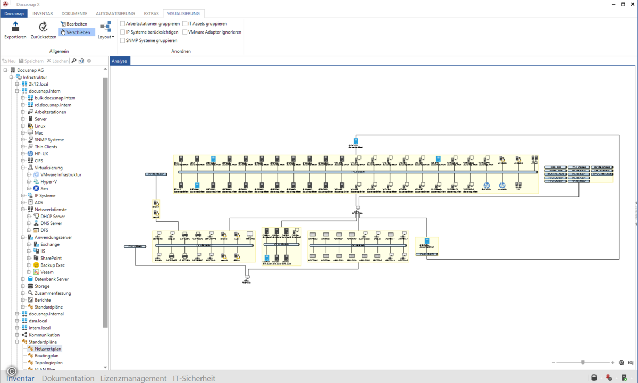The image size is (638, 383).
Task: Open the search magnifier in the tree toolbar
Action: (x=74, y=61)
